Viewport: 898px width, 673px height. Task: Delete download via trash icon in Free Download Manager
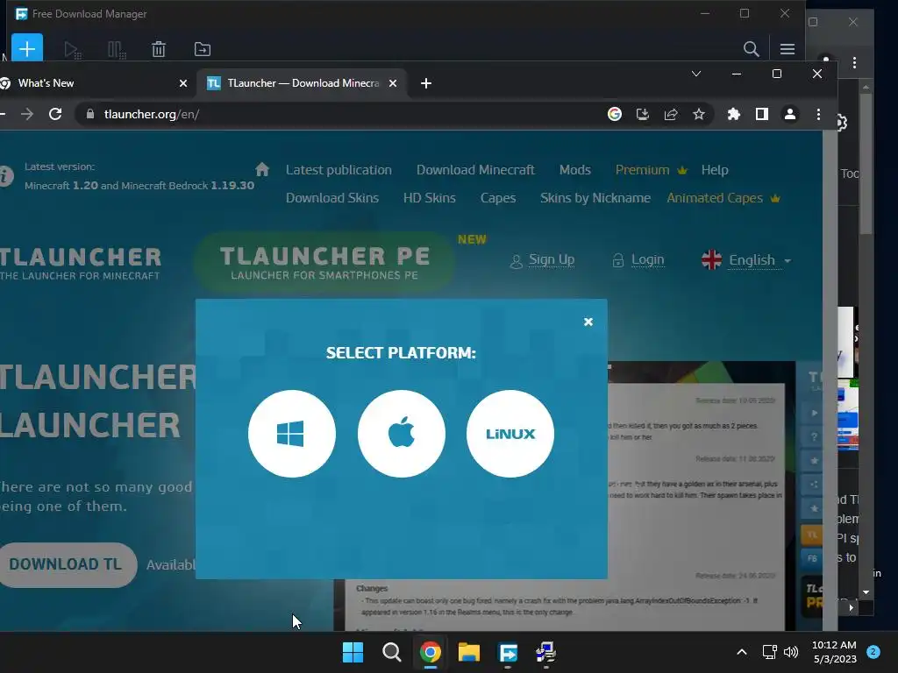coord(159,49)
